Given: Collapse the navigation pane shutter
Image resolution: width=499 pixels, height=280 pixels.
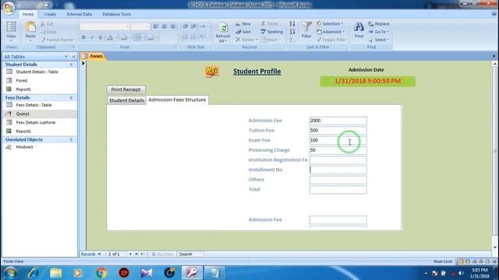Looking at the screenshot, I should click(x=73, y=57).
